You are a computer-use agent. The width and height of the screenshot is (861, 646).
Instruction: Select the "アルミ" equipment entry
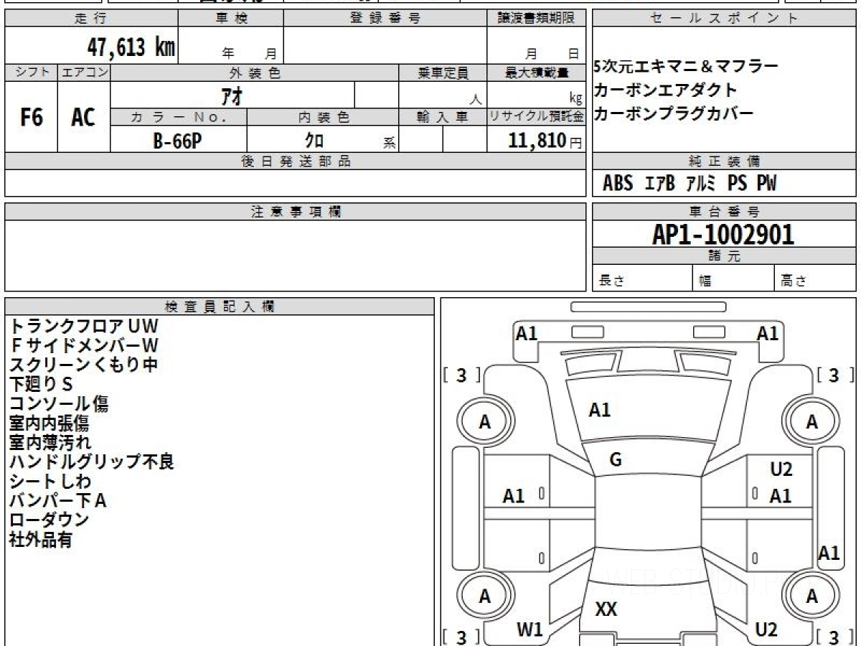(700, 184)
